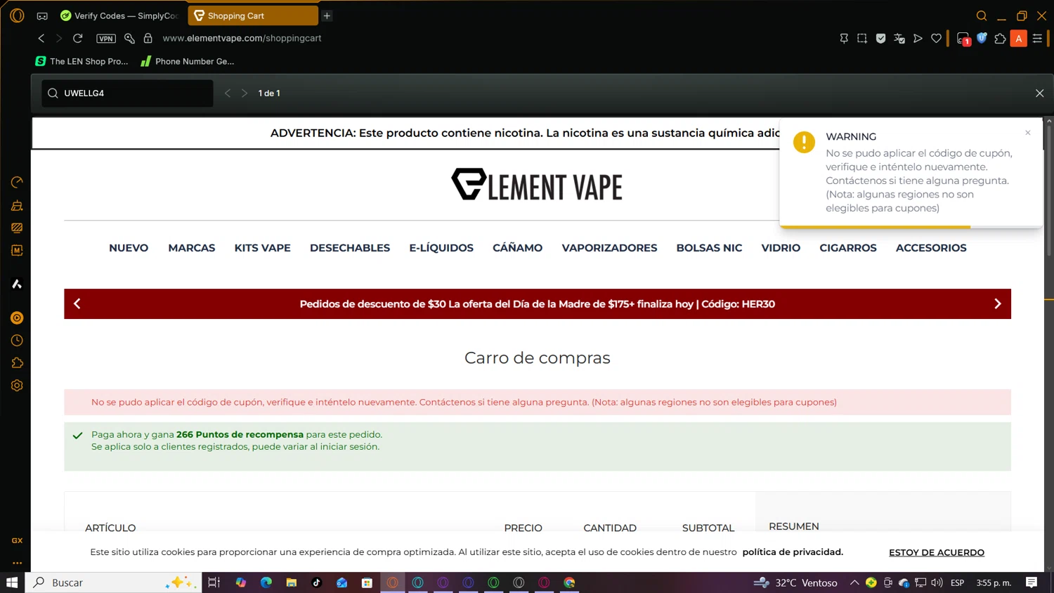Viewport: 1054px width, 593px height.
Task: Show previous promo banner with left arrow
Action: click(x=77, y=304)
